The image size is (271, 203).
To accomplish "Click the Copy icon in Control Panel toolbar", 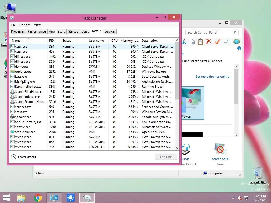I will 192,41.
